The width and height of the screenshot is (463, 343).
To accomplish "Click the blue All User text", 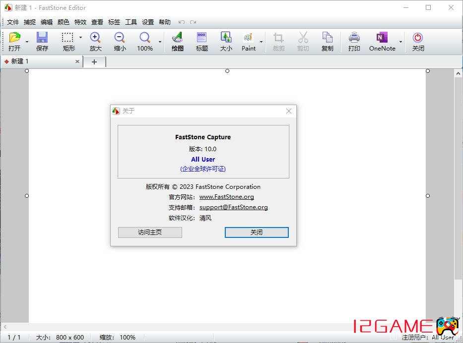I will tap(203, 159).
